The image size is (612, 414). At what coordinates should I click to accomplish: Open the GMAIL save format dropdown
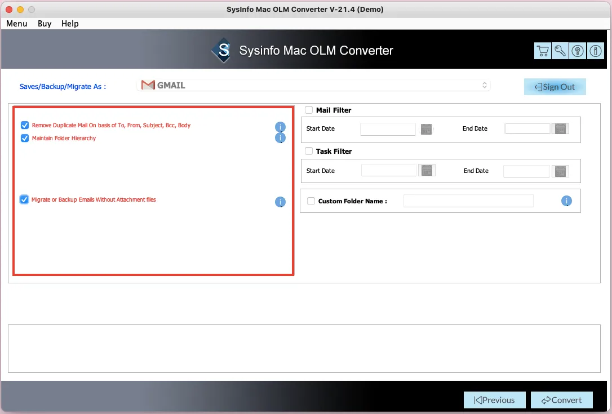click(313, 85)
